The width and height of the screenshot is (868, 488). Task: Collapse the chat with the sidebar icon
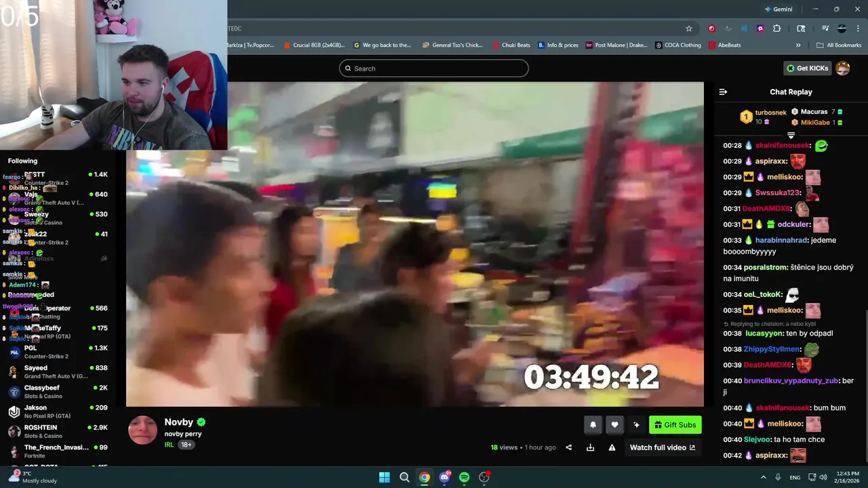(723, 92)
